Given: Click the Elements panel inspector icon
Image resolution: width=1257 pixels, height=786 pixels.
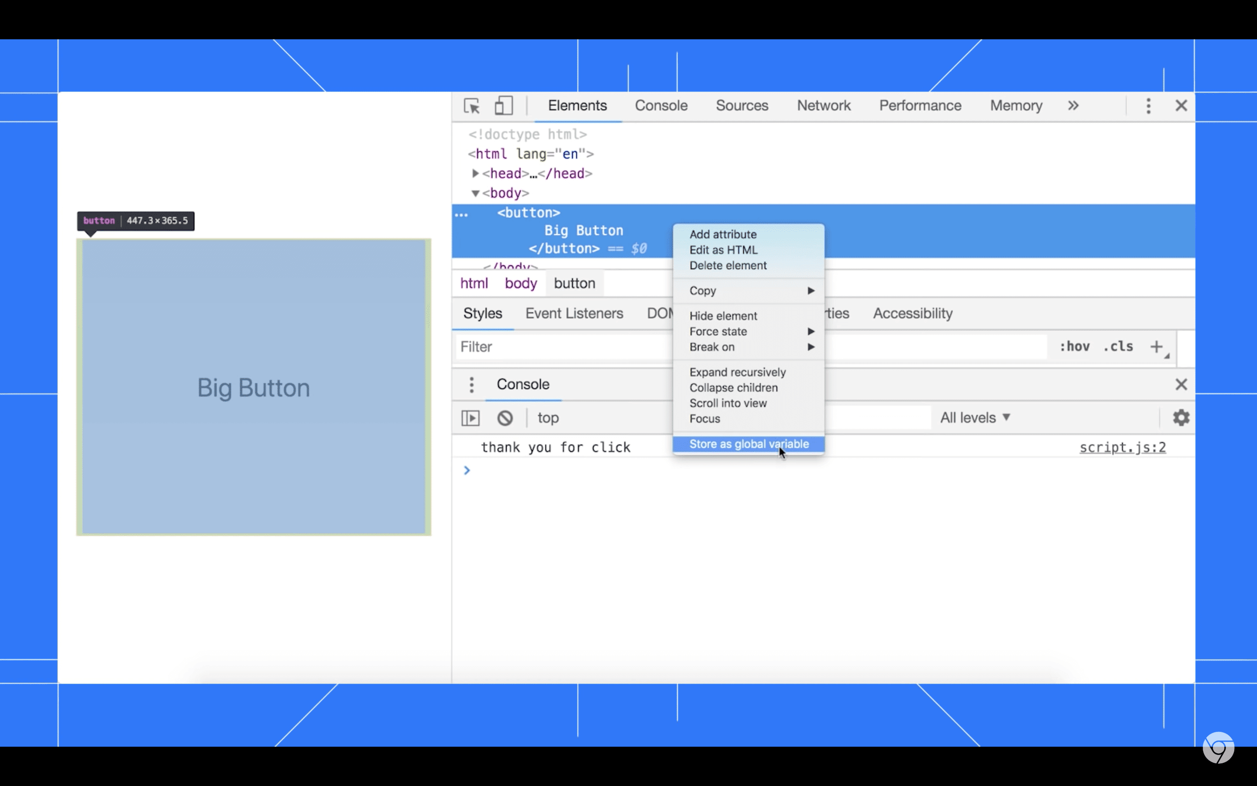Looking at the screenshot, I should click(x=471, y=106).
